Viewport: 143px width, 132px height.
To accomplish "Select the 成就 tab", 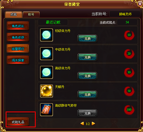I will click(14, 15).
